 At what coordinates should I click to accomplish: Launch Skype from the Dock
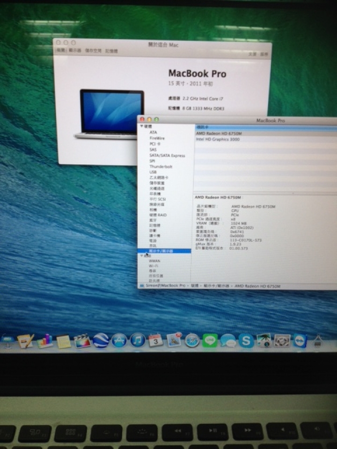point(246,341)
